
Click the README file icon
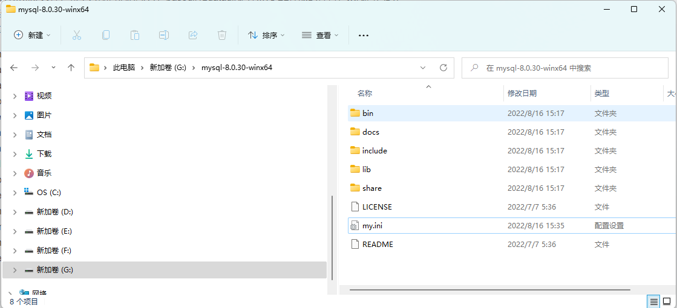point(355,244)
